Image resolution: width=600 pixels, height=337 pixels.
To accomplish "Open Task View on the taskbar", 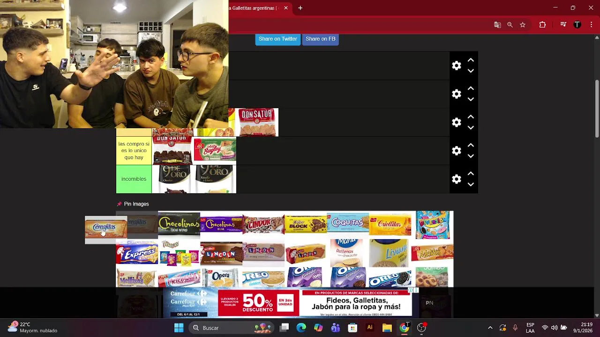I will [285, 328].
